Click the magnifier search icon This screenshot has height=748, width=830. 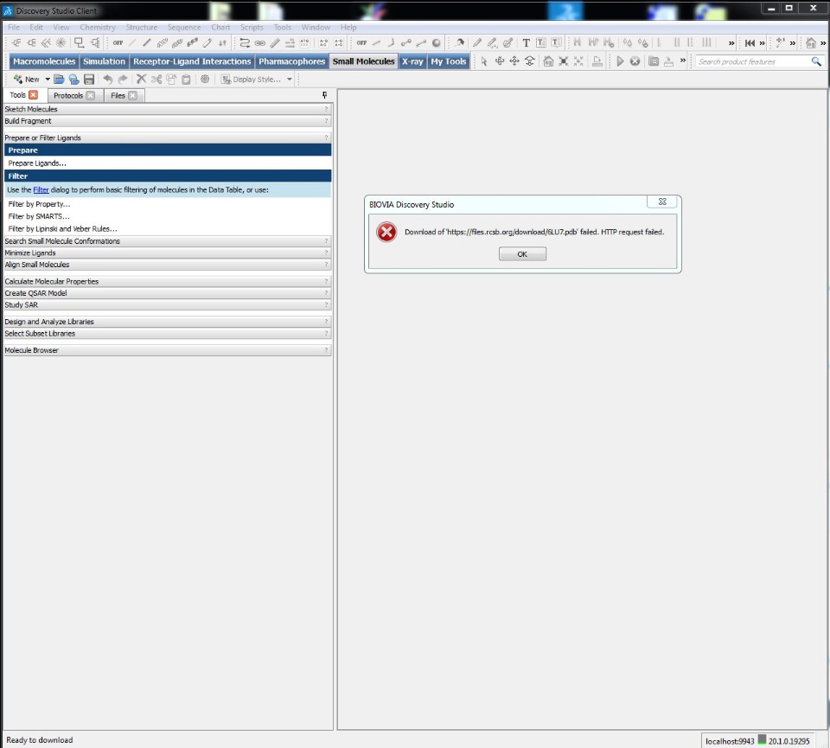coord(816,62)
